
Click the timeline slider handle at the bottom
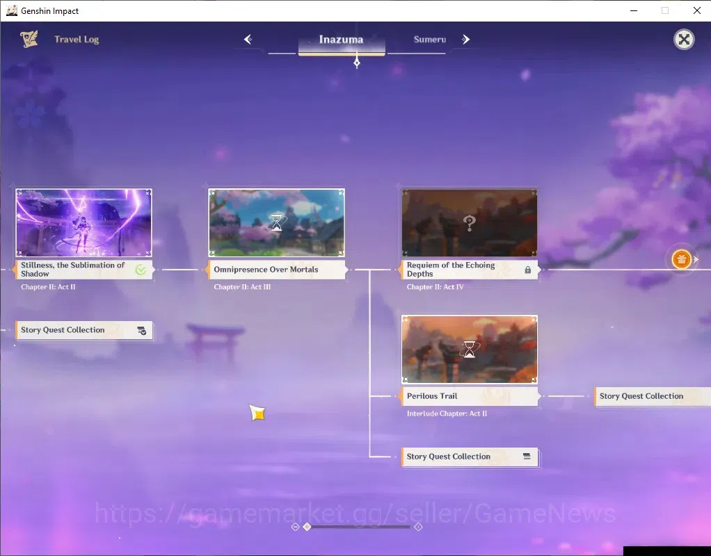pyautogui.click(x=307, y=527)
